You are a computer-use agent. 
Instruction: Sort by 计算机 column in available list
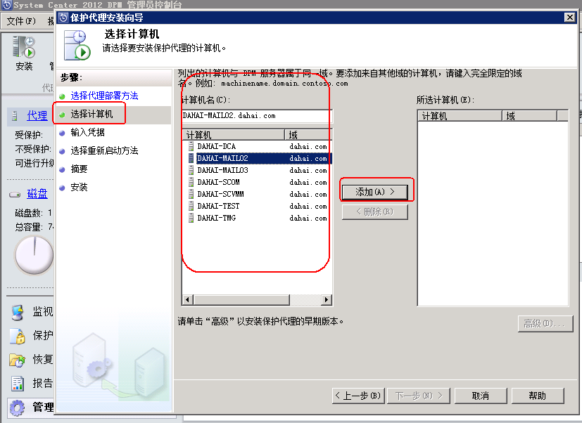tap(234, 135)
